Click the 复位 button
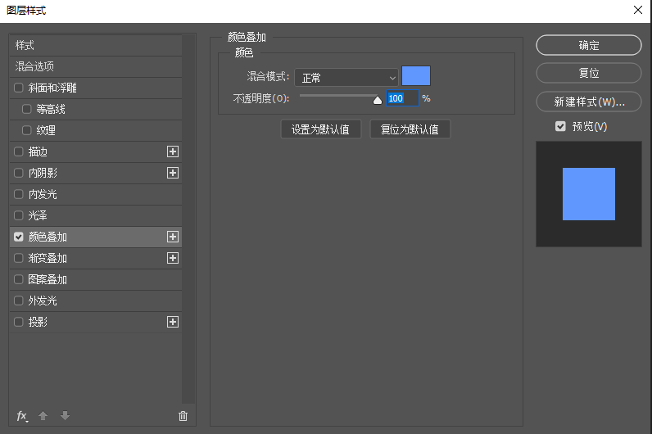The image size is (652, 434). coord(589,73)
